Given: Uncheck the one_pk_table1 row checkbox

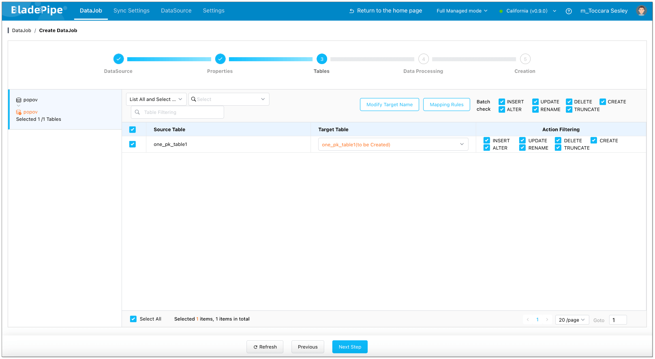Looking at the screenshot, I should pyautogui.click(x=133, y=144).
